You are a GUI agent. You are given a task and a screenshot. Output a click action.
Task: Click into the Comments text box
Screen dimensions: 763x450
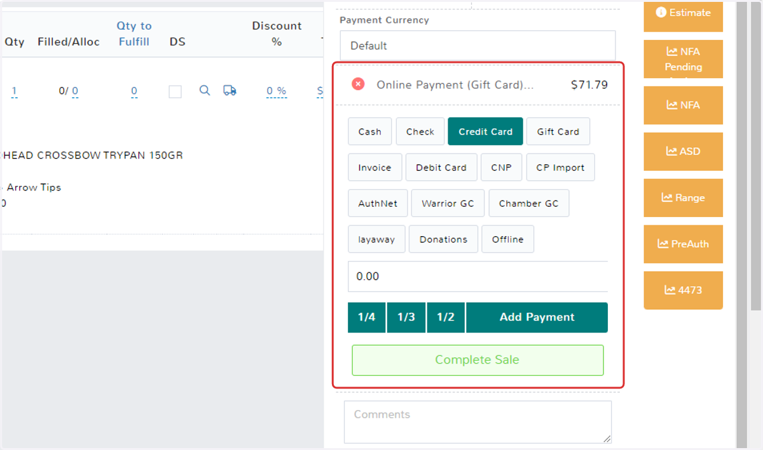[x=478, y=421]
